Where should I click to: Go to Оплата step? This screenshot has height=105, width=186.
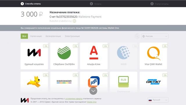[x=98, y=4]
